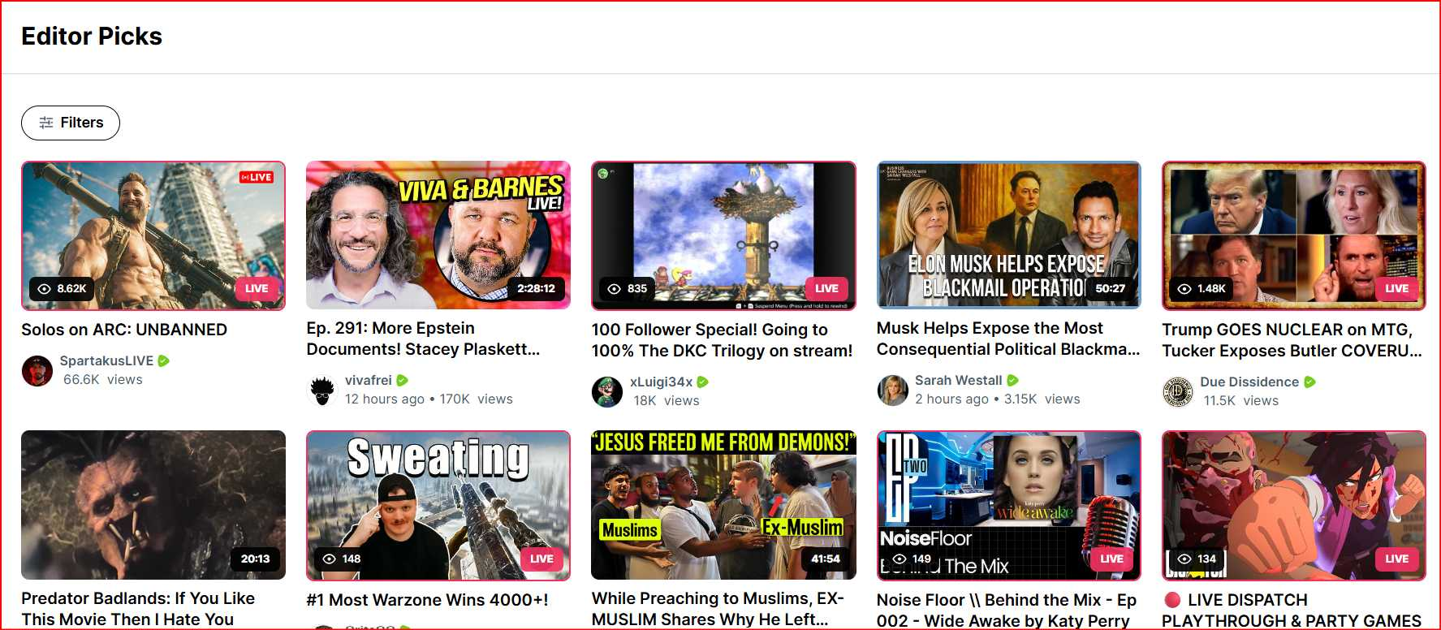Image resolution: width=1441 pixels, height=630 pixels.
Task: Click verified badge beside Sarah Westall
Action: [x=1012, y=380]
